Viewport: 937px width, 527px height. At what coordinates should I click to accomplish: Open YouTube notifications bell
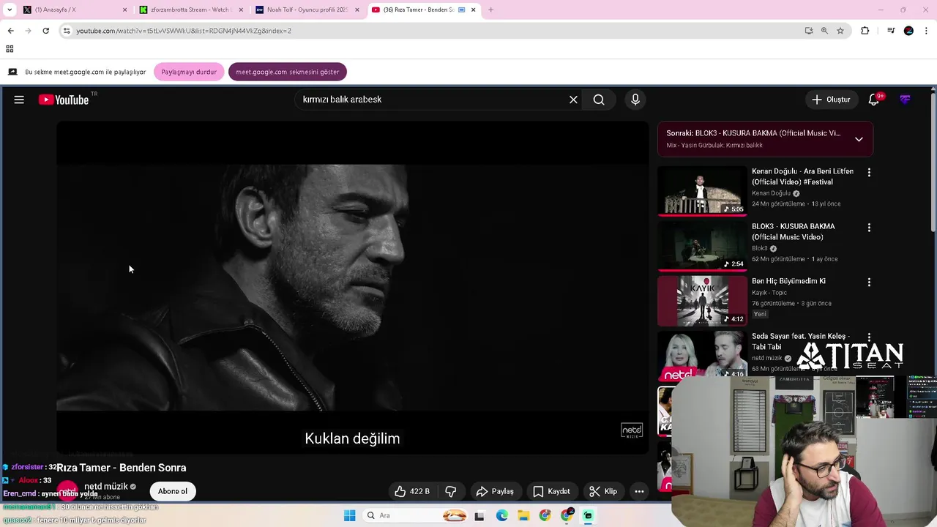click(874, 100)
